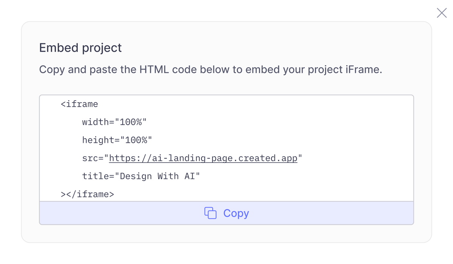Close the Embed project dialog
This screenshot has width=453, height=264.
[441, 13]
